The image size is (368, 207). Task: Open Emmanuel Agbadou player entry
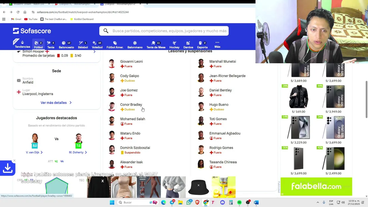(x=225, y=133)
